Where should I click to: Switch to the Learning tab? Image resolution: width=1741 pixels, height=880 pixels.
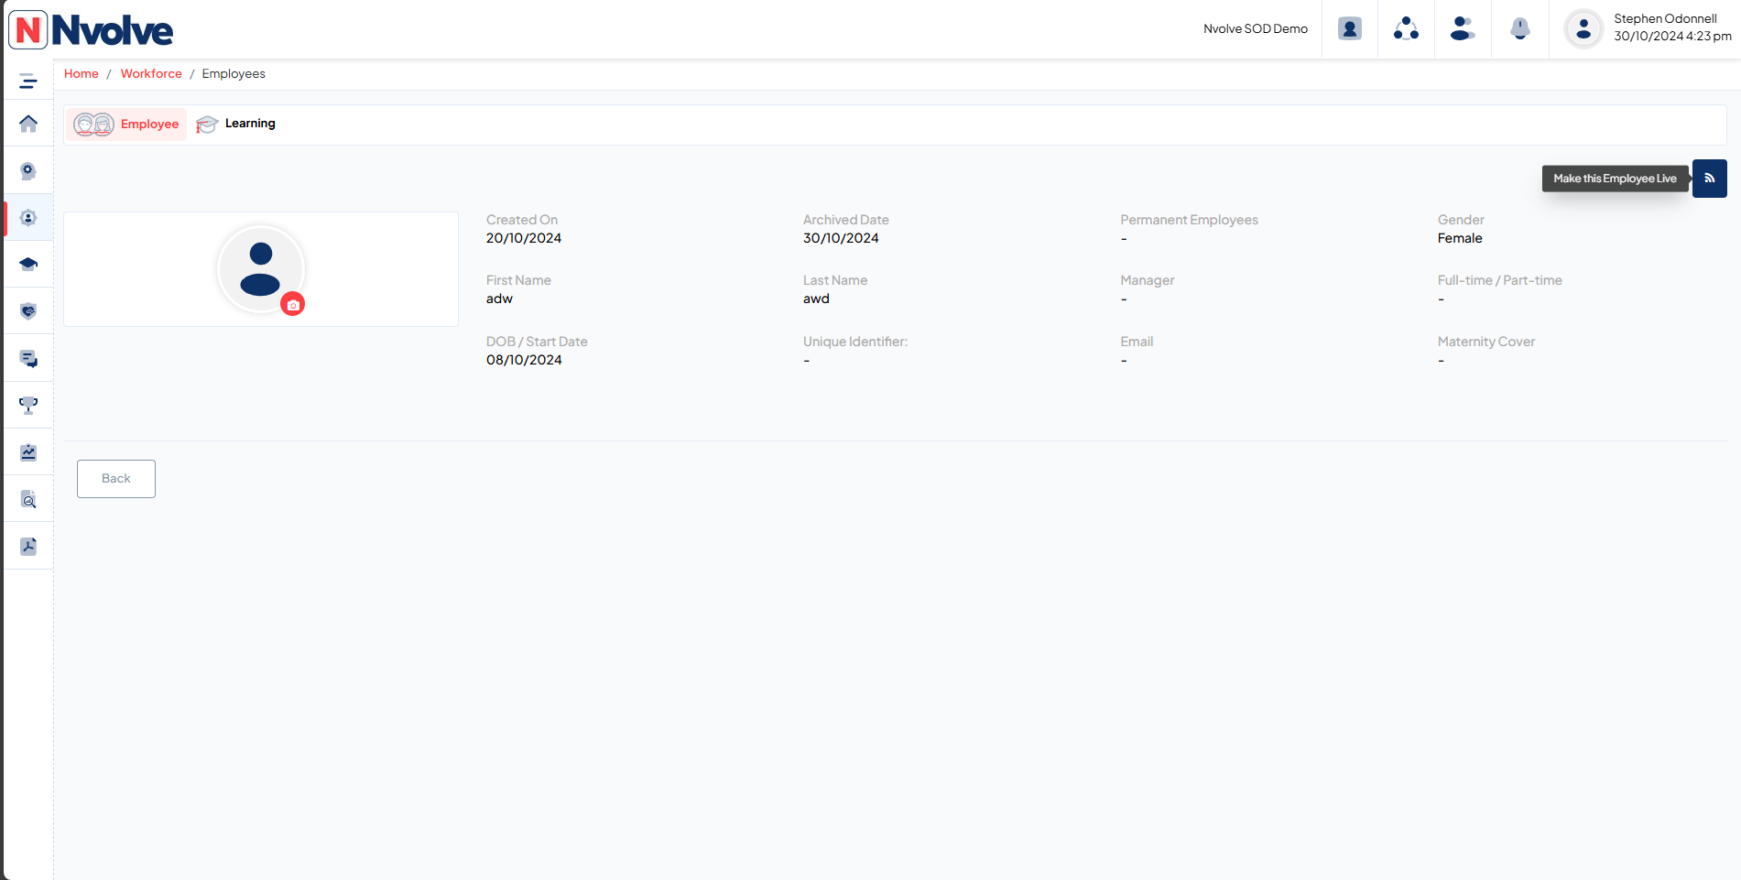[236, 124]
